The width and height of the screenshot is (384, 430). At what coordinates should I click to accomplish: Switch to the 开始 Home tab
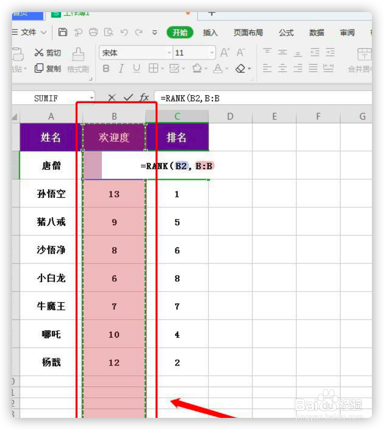coord(180,32)
